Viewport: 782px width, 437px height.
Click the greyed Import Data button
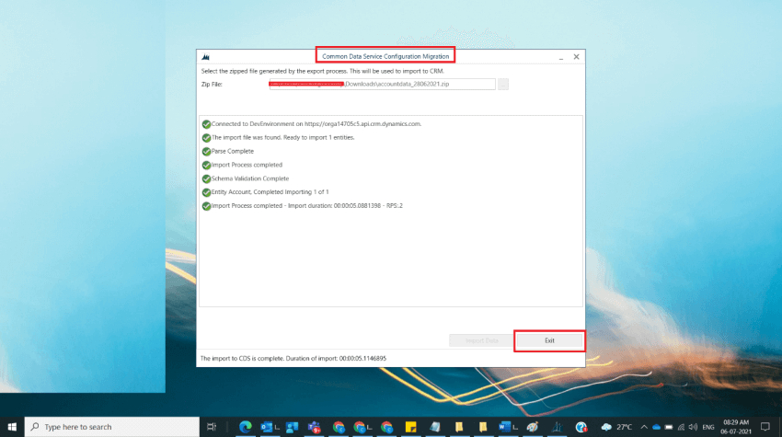point(481,340)
